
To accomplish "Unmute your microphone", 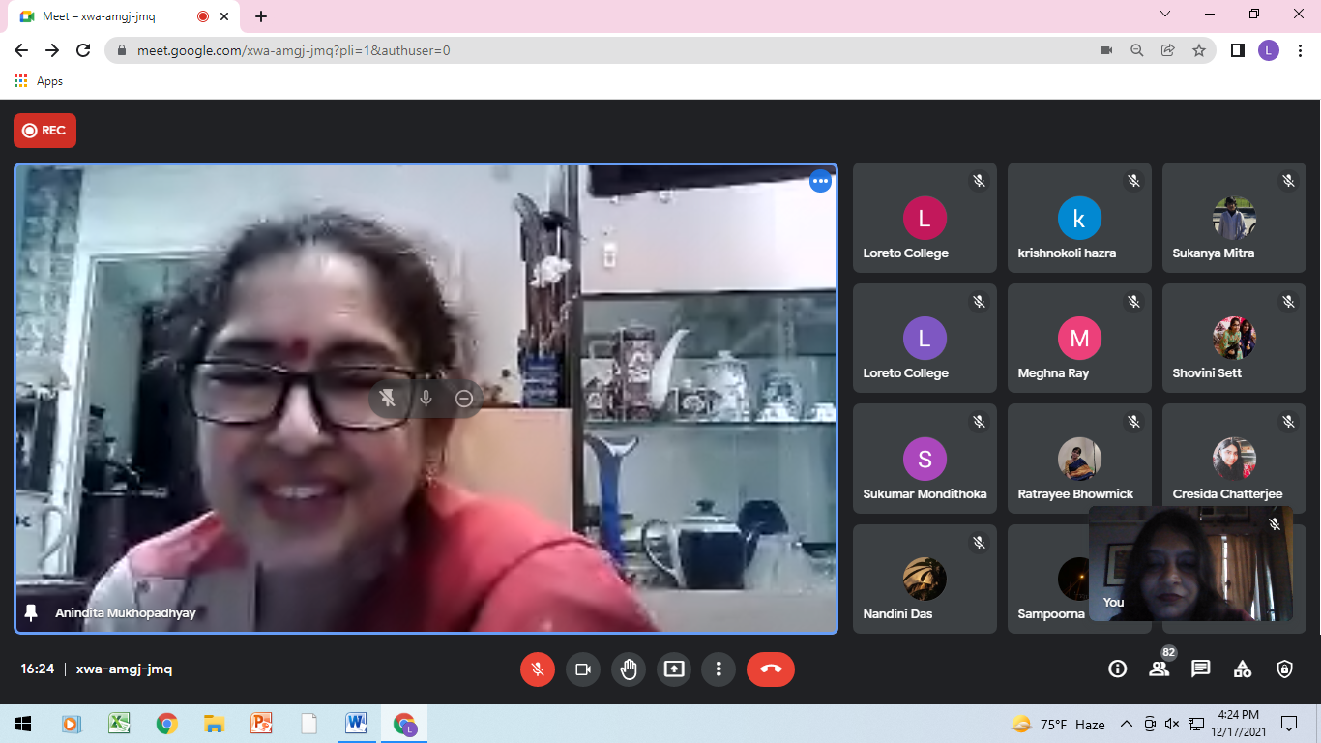I will [x=538, y=669].
